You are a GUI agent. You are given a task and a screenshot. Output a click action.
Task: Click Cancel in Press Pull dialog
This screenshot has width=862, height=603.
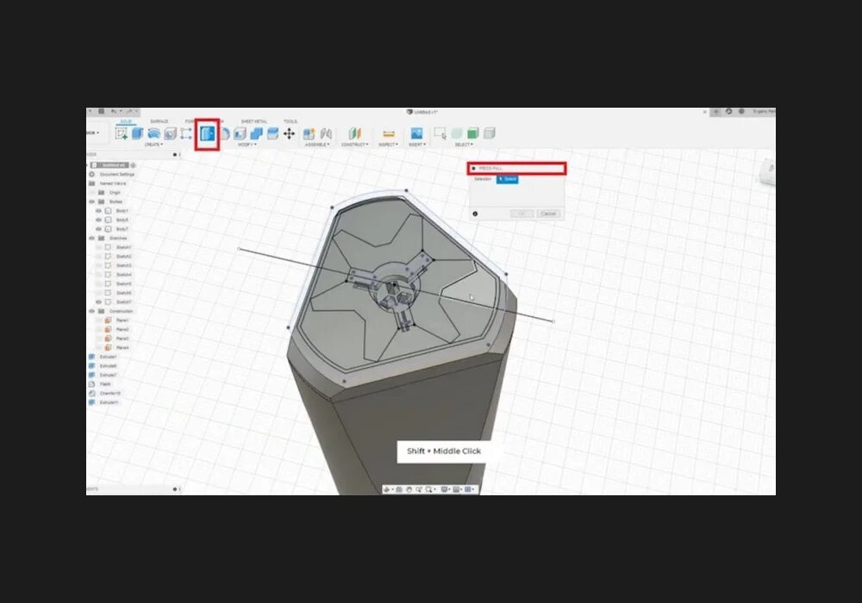(548, 214)
